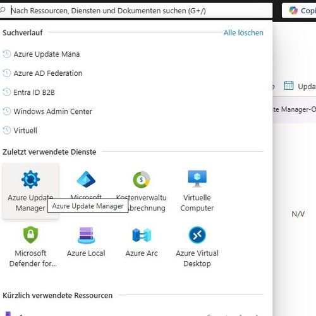Click the Microsoft Defender for... label
316x316 pixels.
click(33, 258)
